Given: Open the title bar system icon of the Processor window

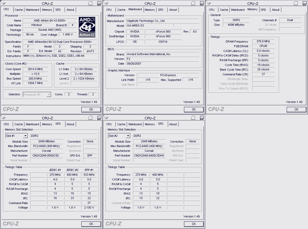Looking at the screenshot, I should pyautogui.click(x=3, y=3).
